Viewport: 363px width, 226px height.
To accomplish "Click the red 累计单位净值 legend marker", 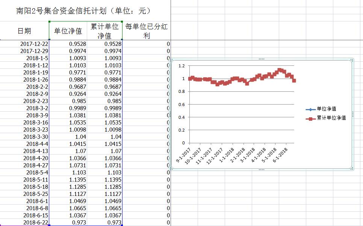I will [310, 118].
